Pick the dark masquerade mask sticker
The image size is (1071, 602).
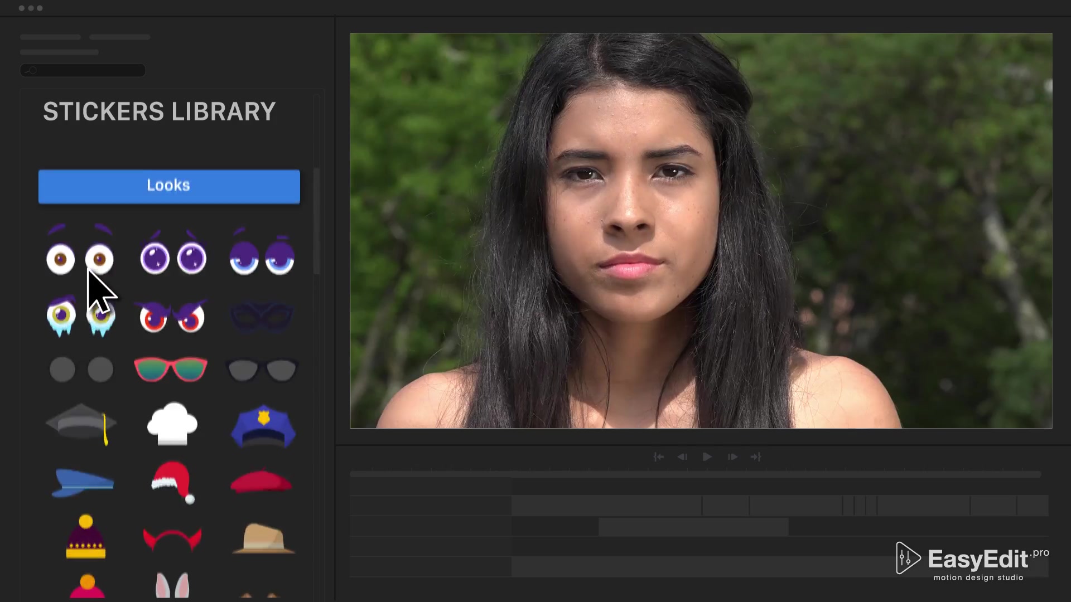(262, 317)
